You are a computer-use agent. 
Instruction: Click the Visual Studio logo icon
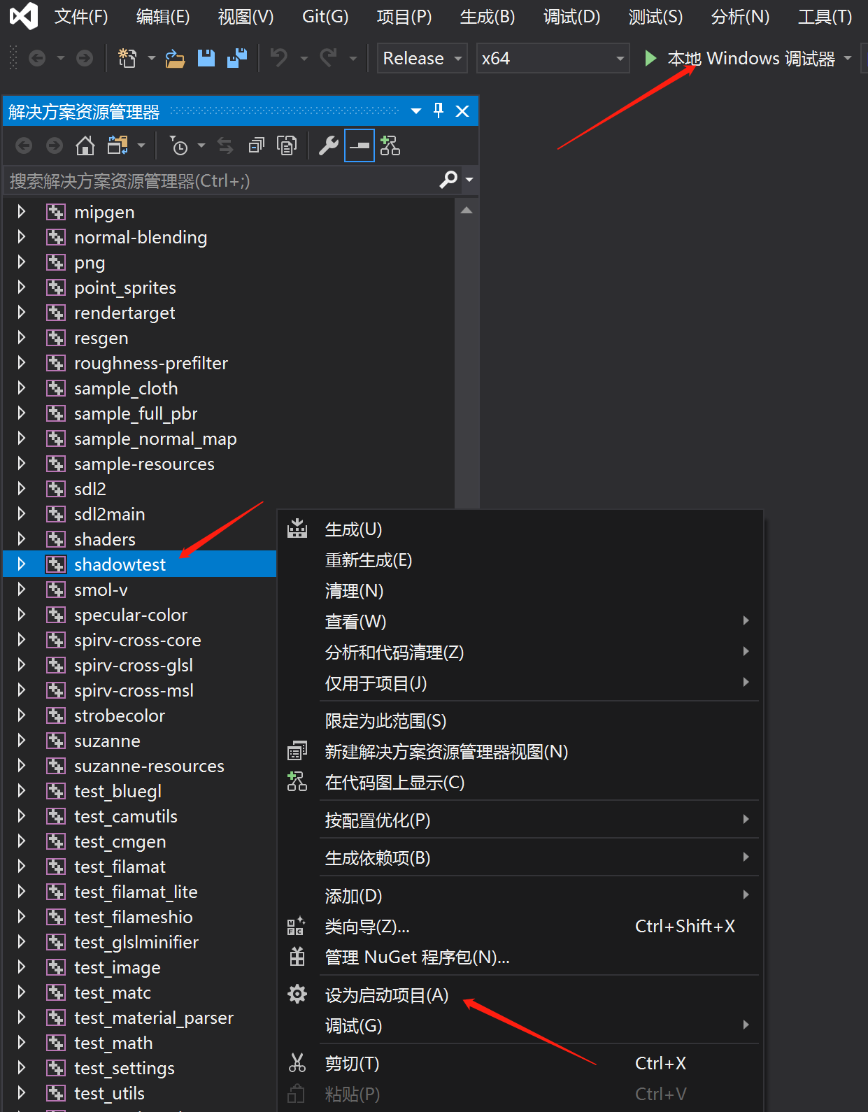click(x=24, y=15)
